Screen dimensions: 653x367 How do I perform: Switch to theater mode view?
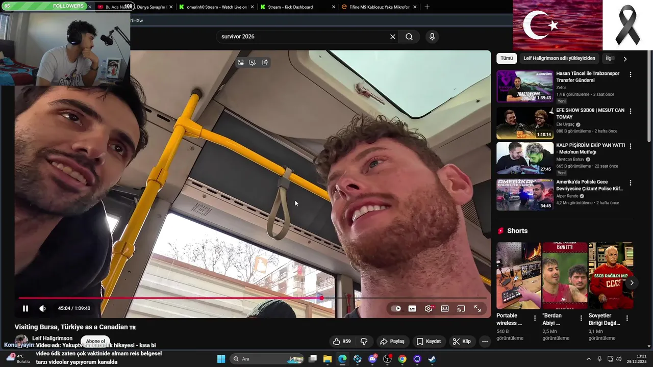point(445,308)
